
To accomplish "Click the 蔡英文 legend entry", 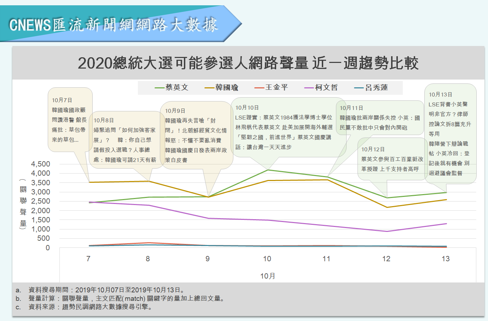I will point(172,87).
